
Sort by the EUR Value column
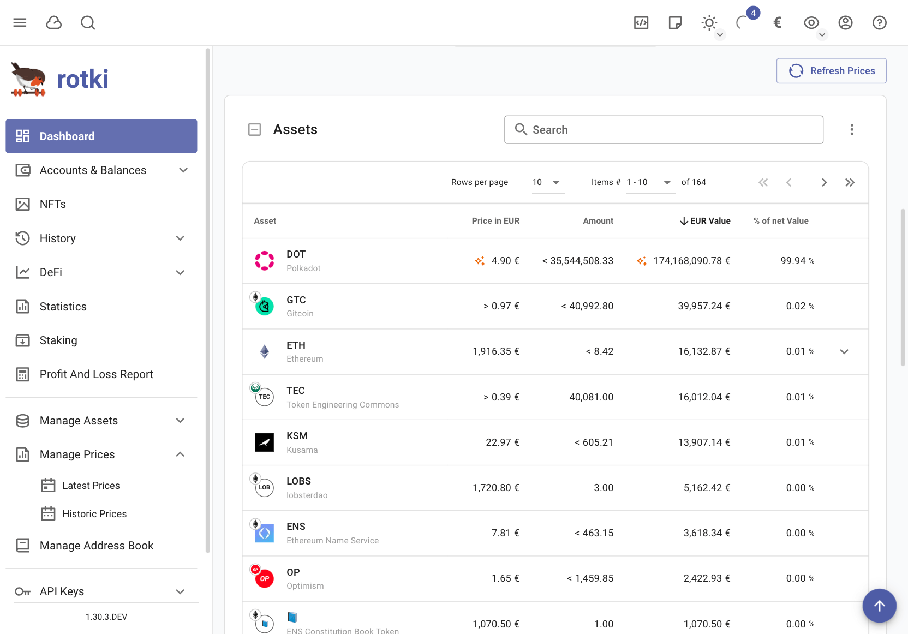pos(704,221)
